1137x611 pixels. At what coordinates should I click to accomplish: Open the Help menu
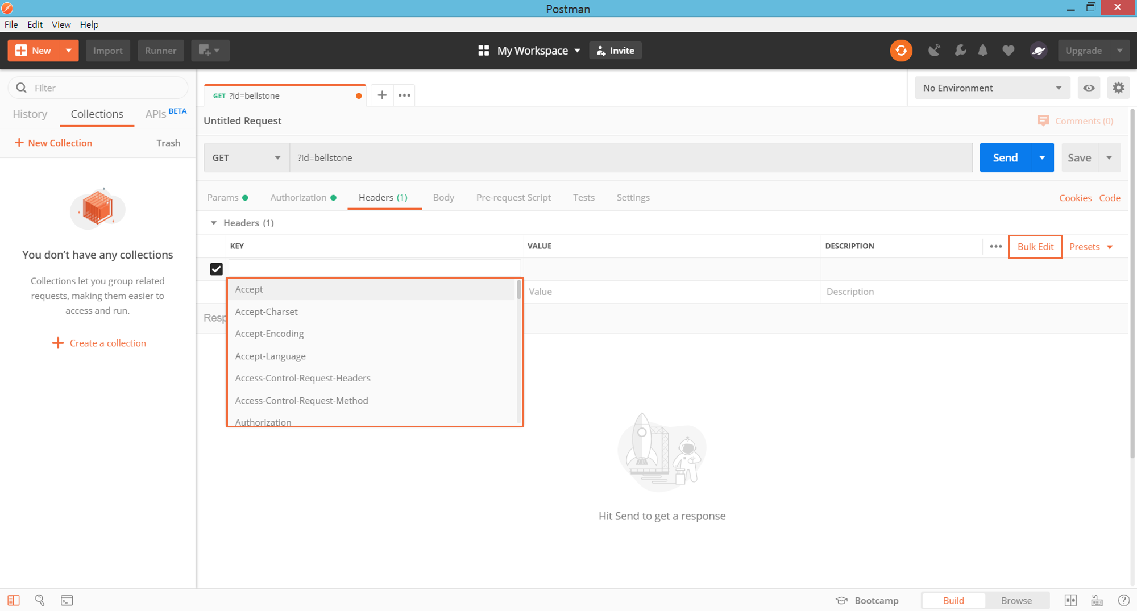(89, 24)
